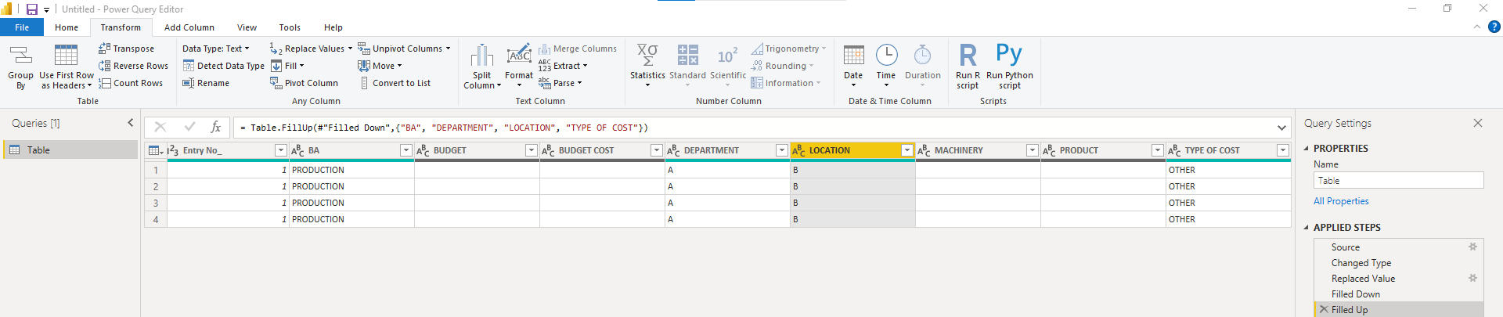Click the All Properties link
The width and height of the screenshot is (1503, 317).
coord(1341,201)
